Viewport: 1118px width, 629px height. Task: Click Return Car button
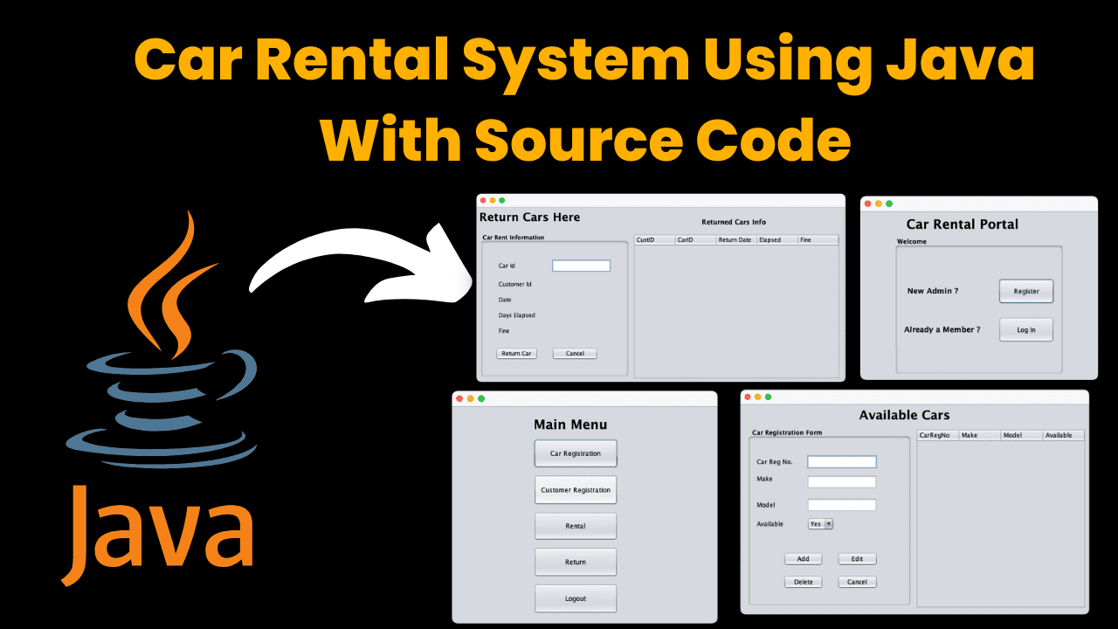click(516, 354)
